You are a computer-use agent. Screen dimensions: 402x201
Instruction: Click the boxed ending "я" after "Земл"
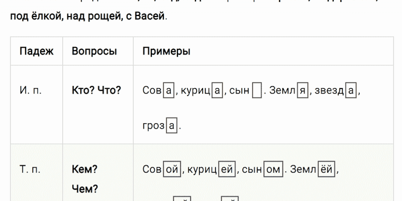[302, 91]
